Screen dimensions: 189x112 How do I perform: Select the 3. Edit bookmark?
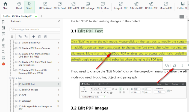[x=19, y=78]
